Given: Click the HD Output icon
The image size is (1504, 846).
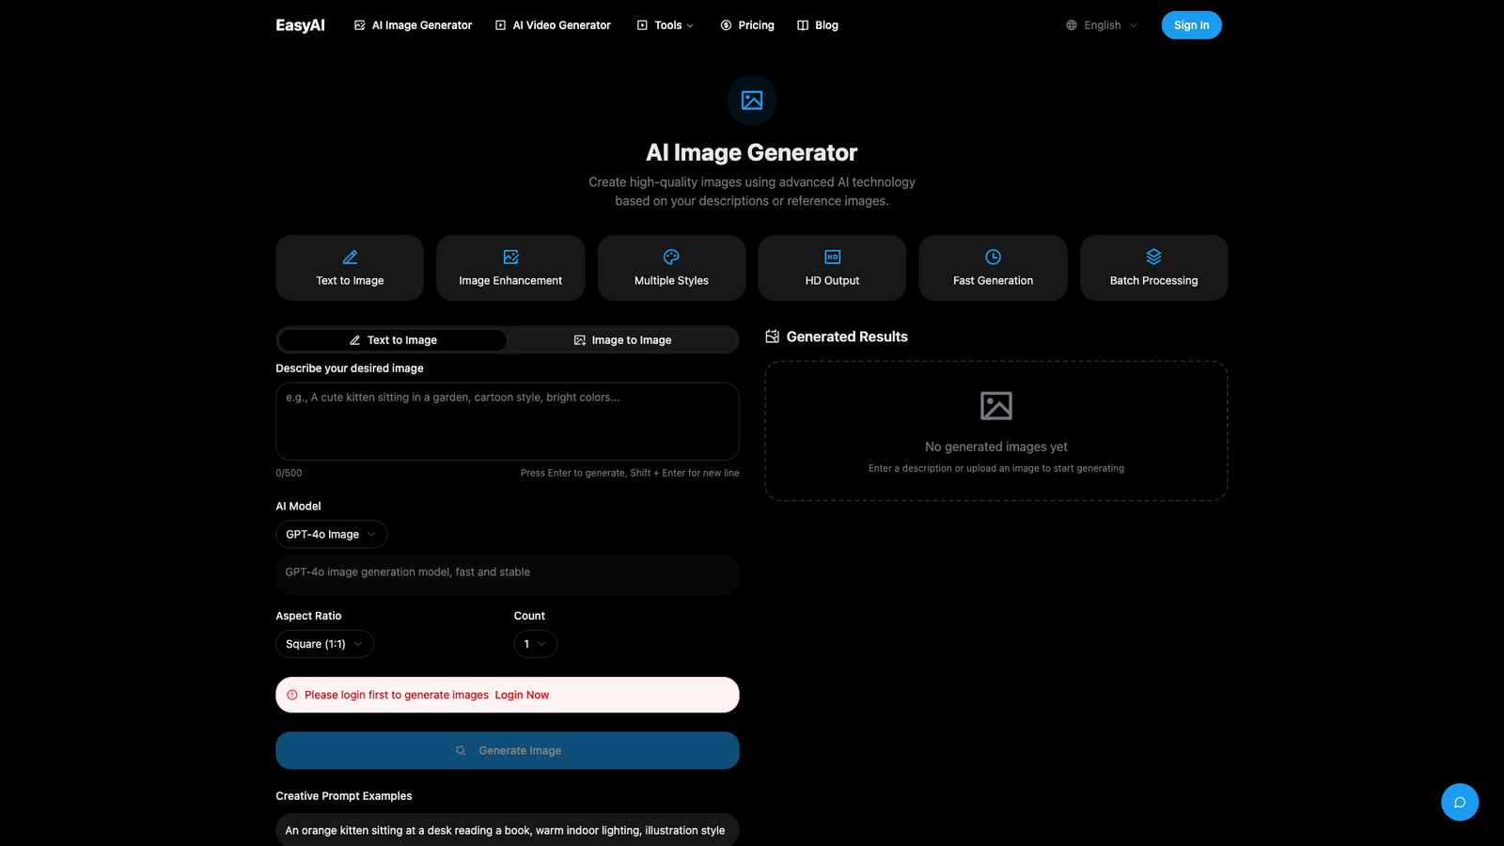Looking at the screenshot, I should point(832,257).
